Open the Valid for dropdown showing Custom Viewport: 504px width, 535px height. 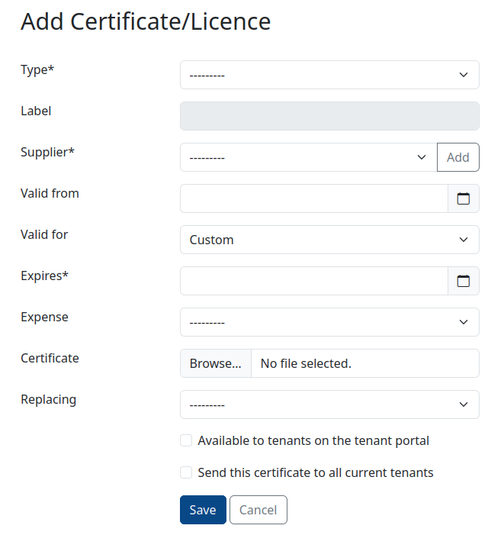329,240
